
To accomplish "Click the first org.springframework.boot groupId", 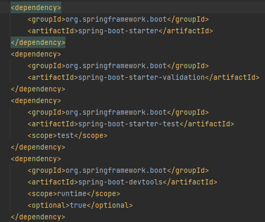I will [116, 20].
